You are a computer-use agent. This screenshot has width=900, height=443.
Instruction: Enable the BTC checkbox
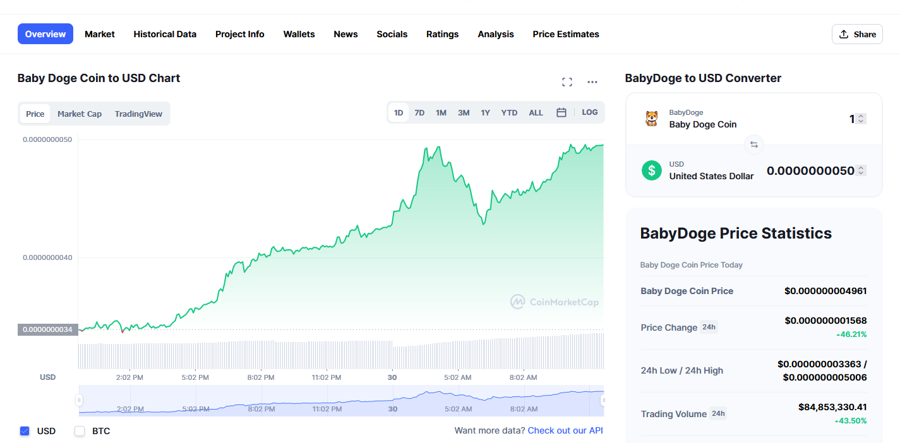[80, 431]
